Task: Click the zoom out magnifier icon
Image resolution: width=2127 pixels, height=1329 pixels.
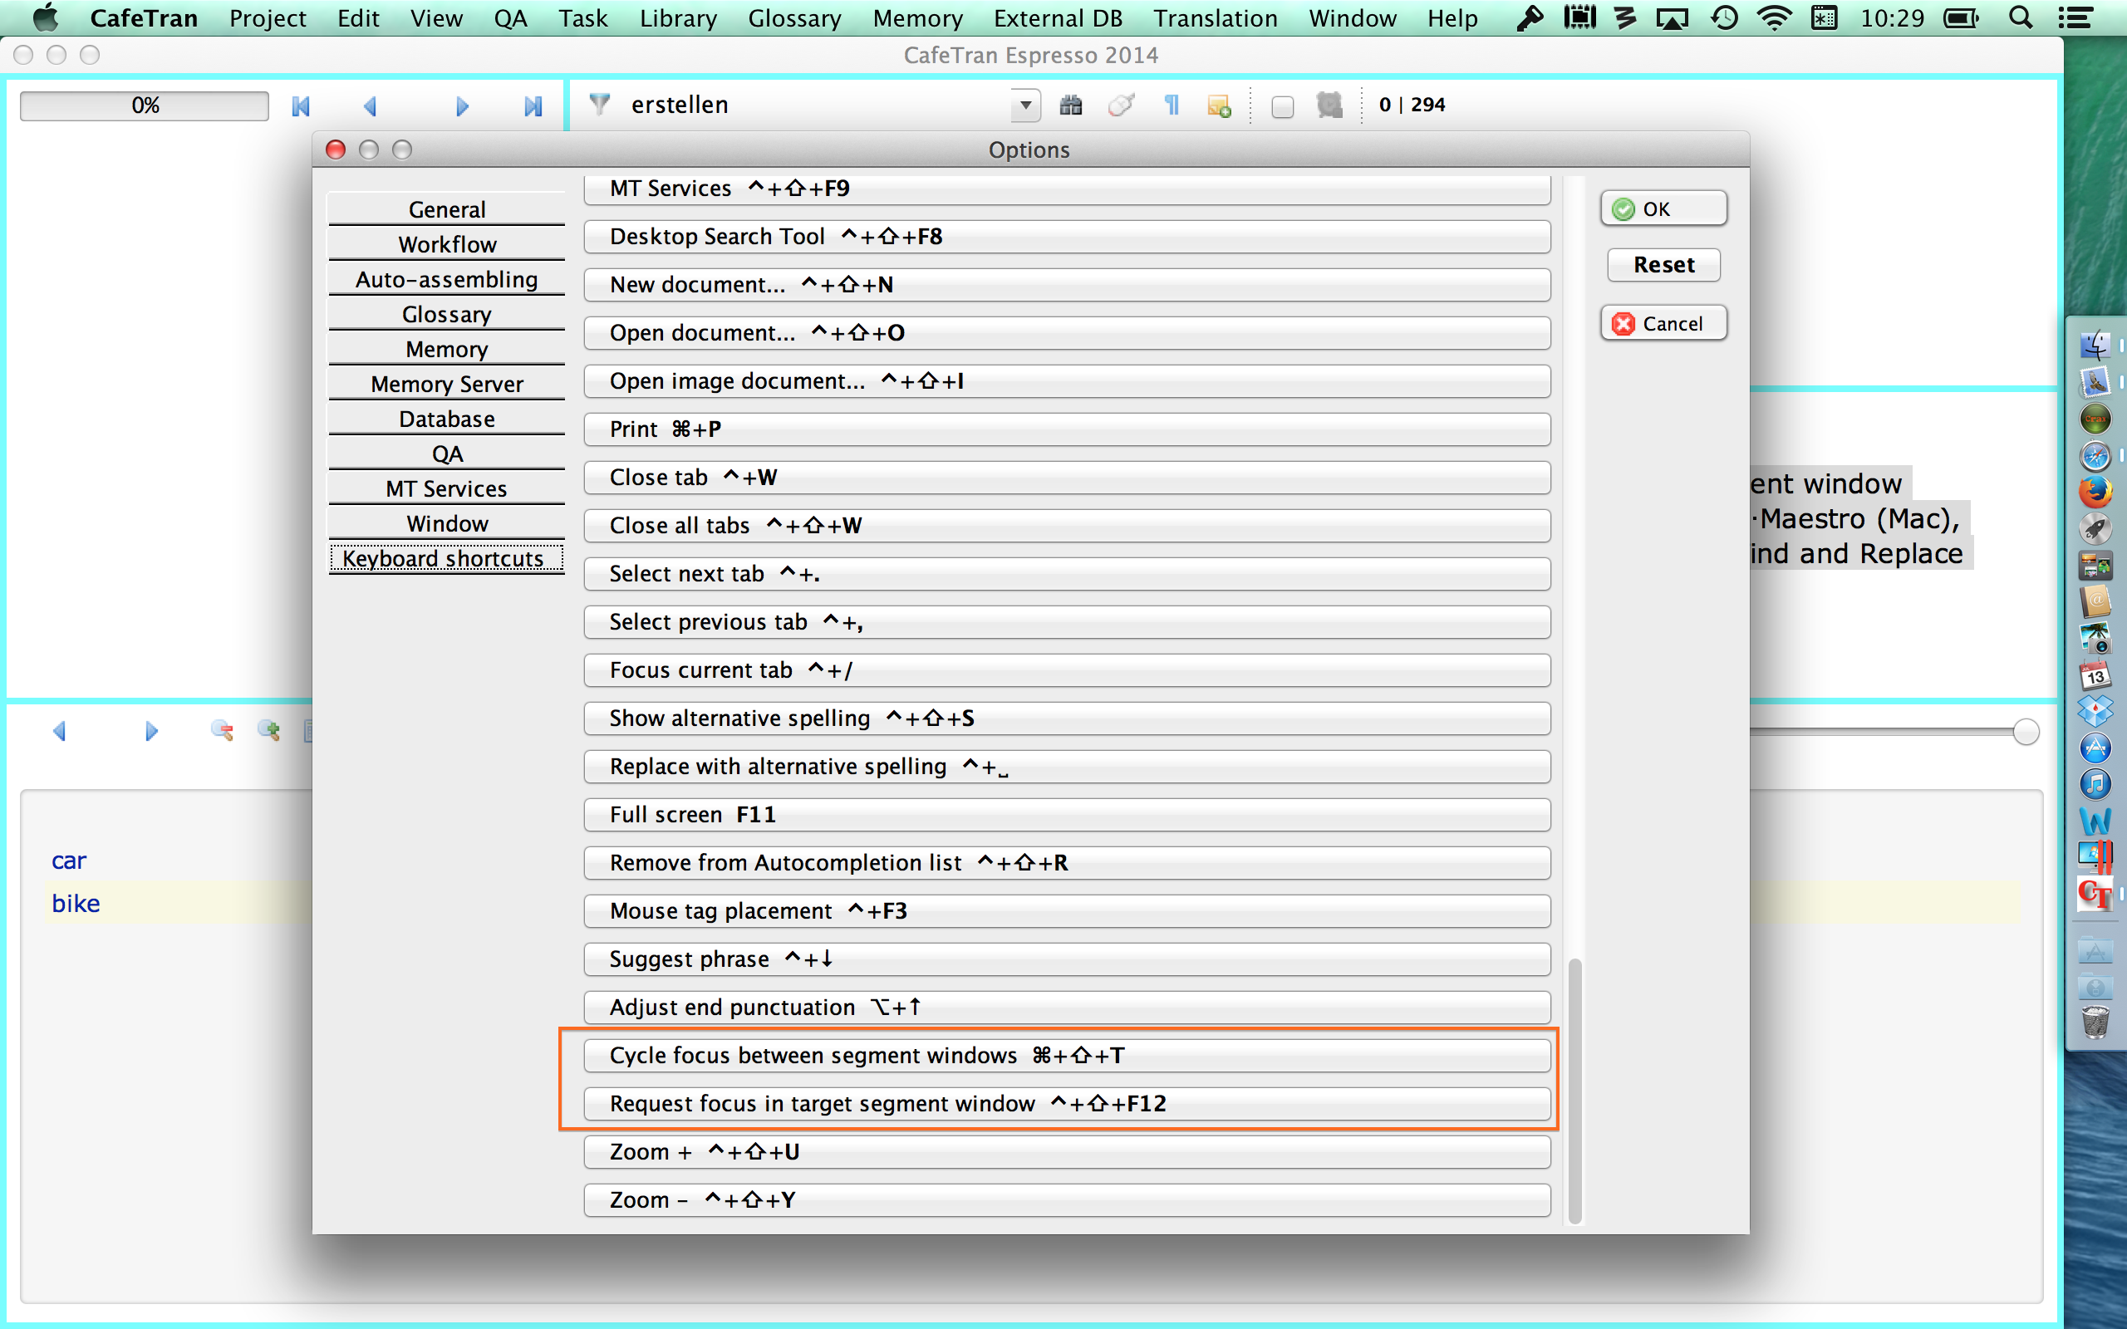Action: (x=222, y=730)
